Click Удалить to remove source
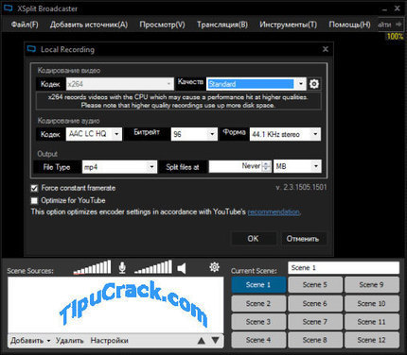 tap(69, 341)
